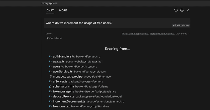The height and width of the screenshot is (110, 210).
Task: Click Rerun without context link
Action: [162, 34]
